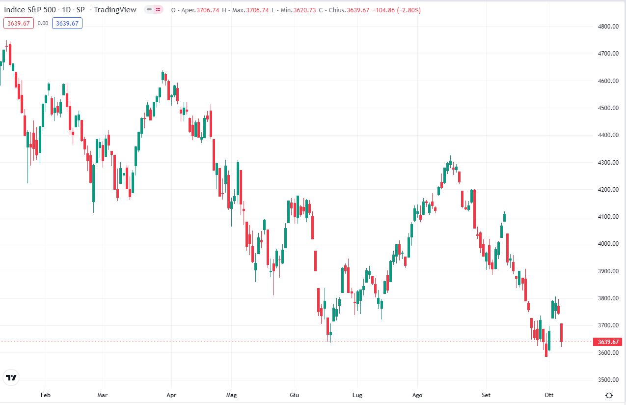Click the 4800.00 price axis label
The image size is (626, 405).
click(608, 27)
